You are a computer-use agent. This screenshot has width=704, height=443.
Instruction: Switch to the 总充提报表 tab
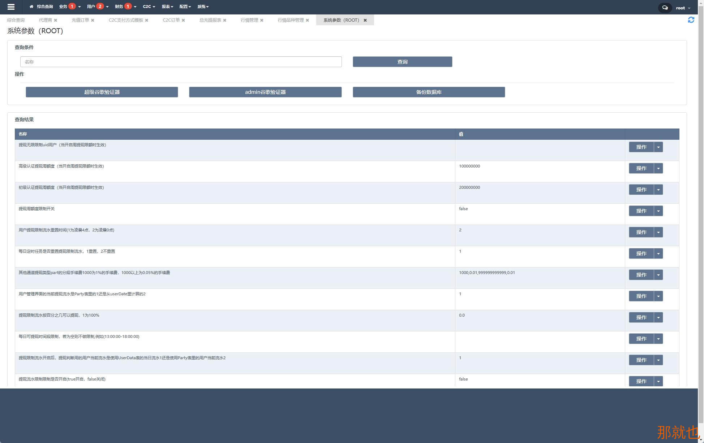tap(210, 20)
